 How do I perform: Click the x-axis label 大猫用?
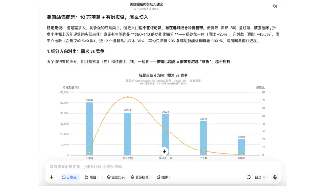241,158
